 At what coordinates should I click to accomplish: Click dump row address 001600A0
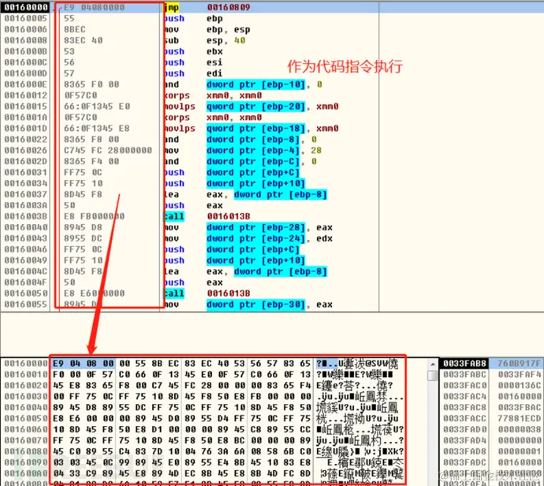pyautogui.click(x=26, y=473)
